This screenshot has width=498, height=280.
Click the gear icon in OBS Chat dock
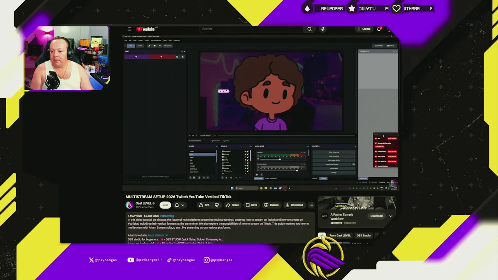click(177, 57)
